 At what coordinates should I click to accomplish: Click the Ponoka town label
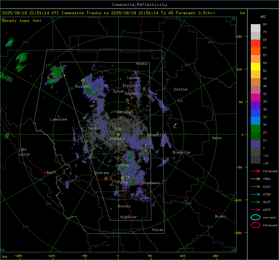141,64
